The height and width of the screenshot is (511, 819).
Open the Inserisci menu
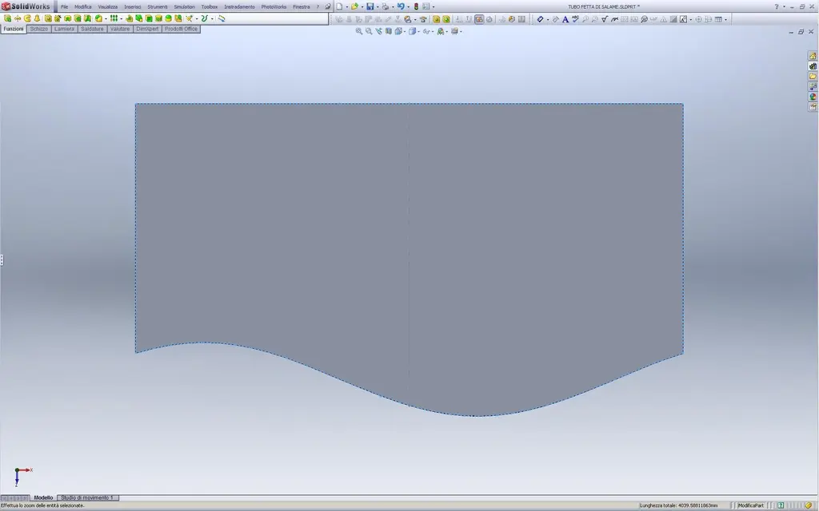(x=132, y=6)
